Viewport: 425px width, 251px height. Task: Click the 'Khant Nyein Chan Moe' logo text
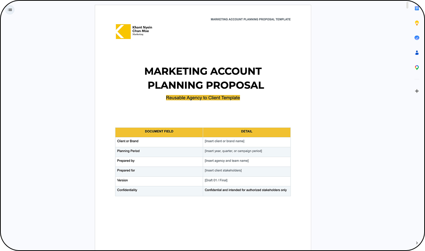[142, 29]
